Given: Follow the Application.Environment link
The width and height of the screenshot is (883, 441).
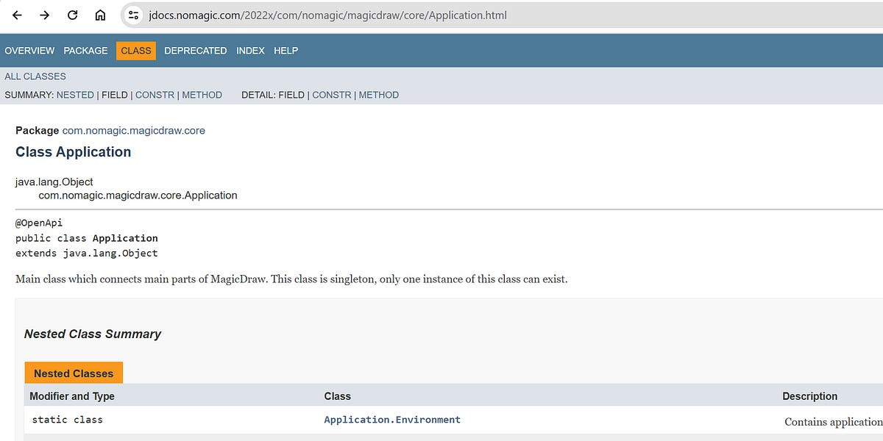Looking at the screenshot, I should click(x=391, y=419).
